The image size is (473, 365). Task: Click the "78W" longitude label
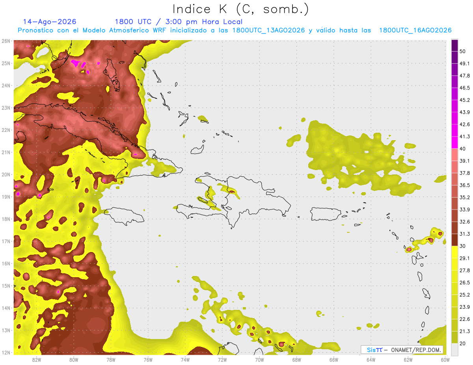click(111, 359)
